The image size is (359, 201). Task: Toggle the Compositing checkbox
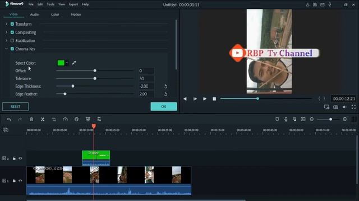[x=12, y=32]
